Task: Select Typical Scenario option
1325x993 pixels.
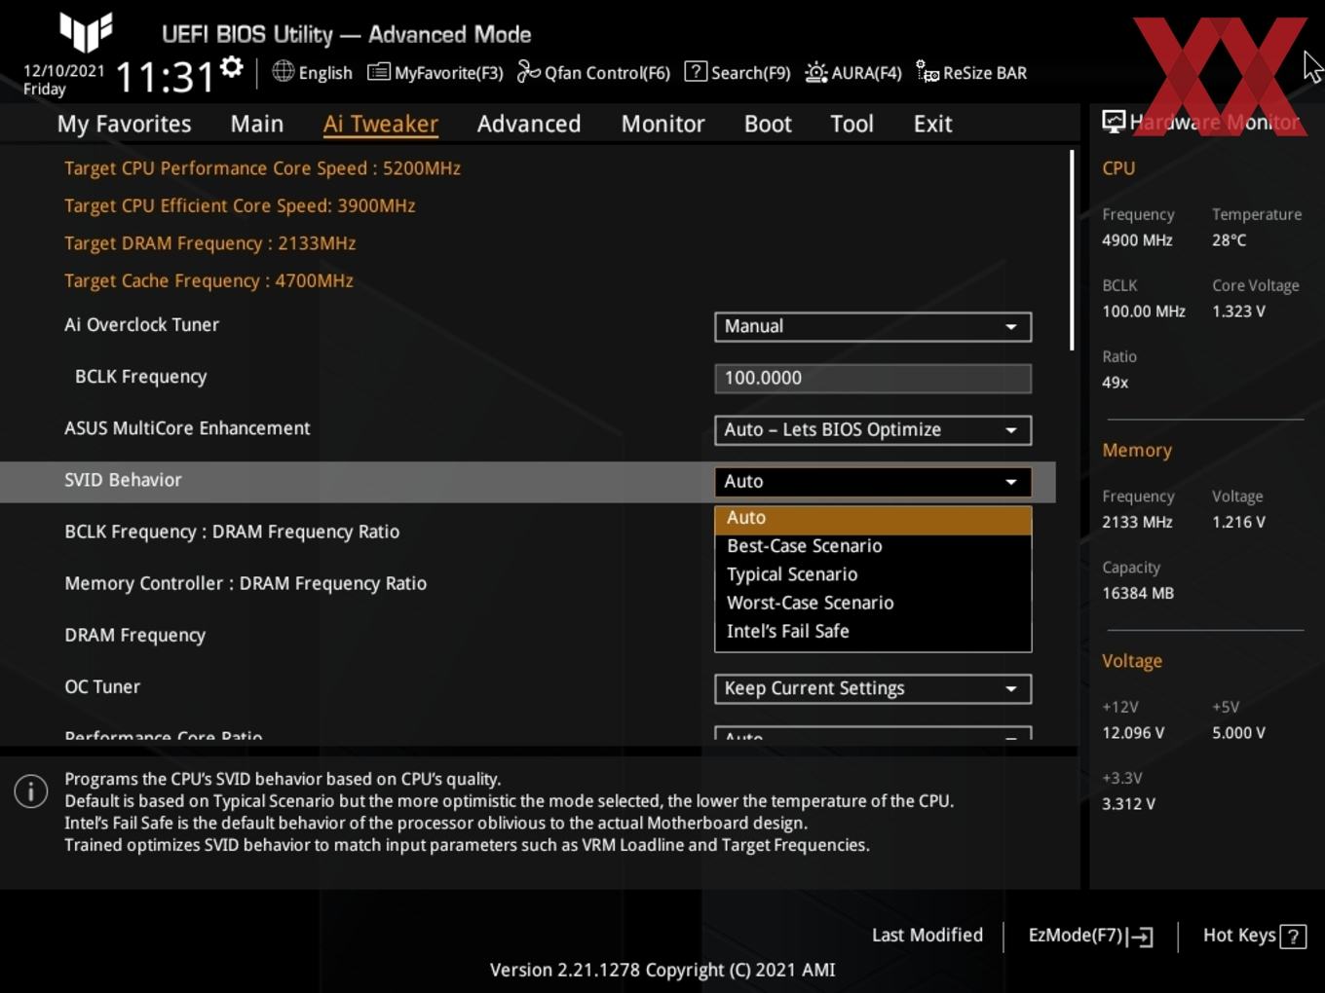Action: click(873, 574)
